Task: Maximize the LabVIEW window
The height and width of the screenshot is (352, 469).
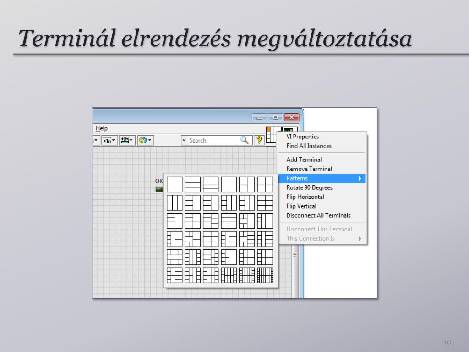Action: (275, 117)
